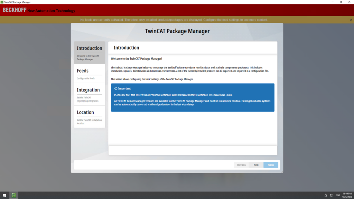Click the TwinCAT app icon in title bar
This screenshot has height=199, width=354.
tap(2, 2)
